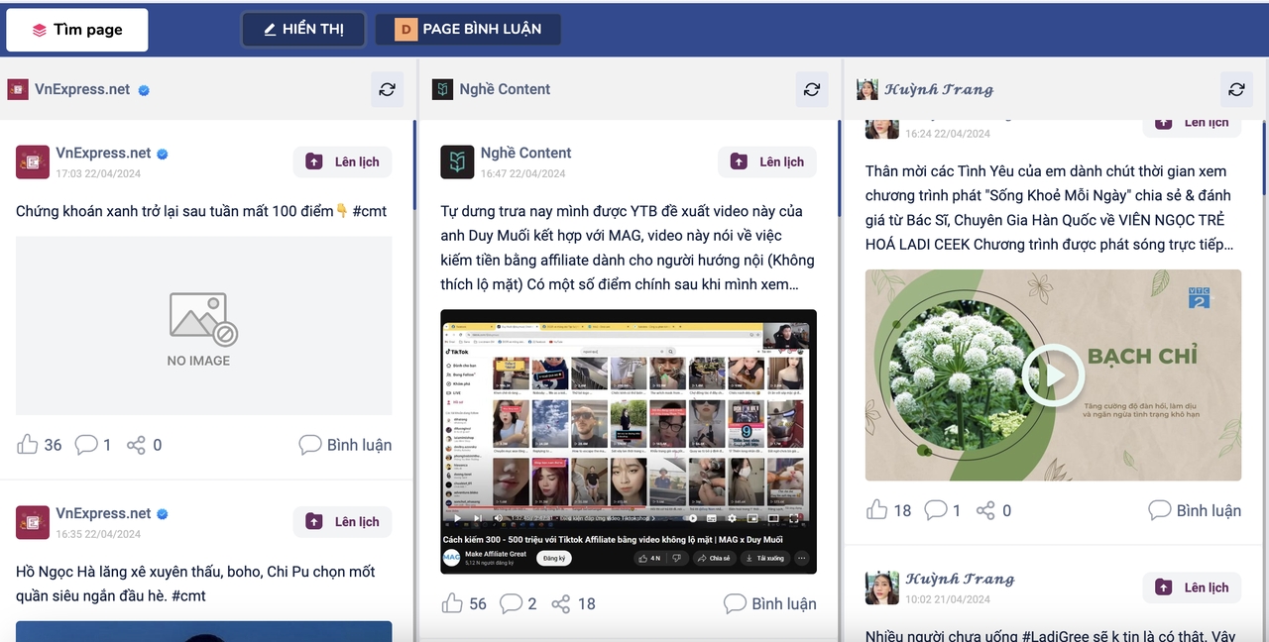This screenshot has width=1269, height=642.
Task: Click share icon on Chứng khoán post
Action: pyautogui.click(x=137, y=445)
